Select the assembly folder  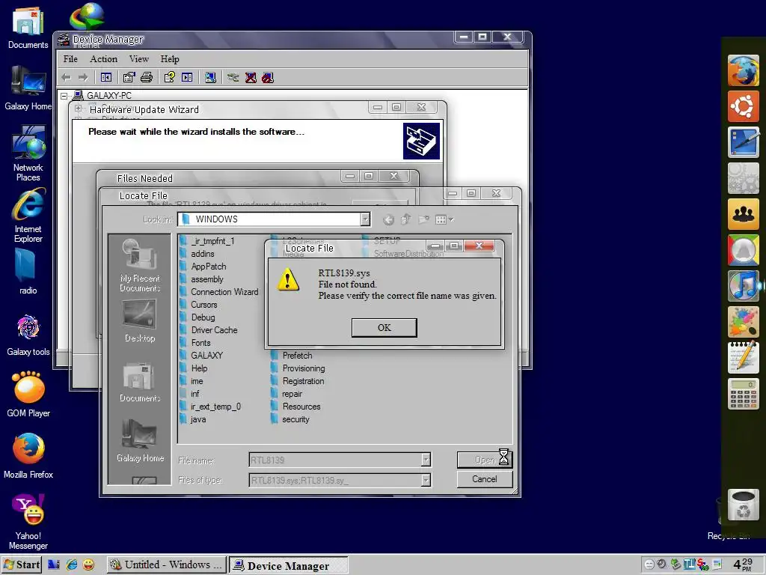click(202, 279)
